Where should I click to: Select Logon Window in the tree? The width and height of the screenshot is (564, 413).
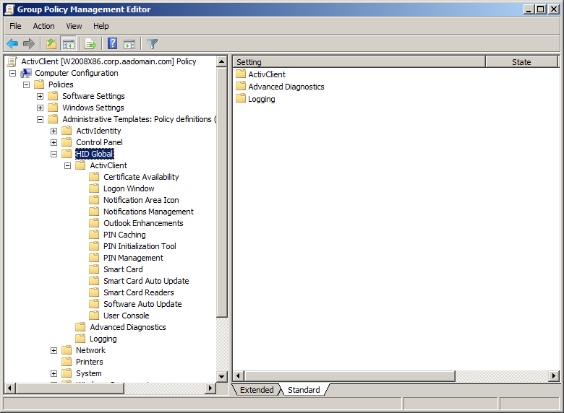pos(129,188)
